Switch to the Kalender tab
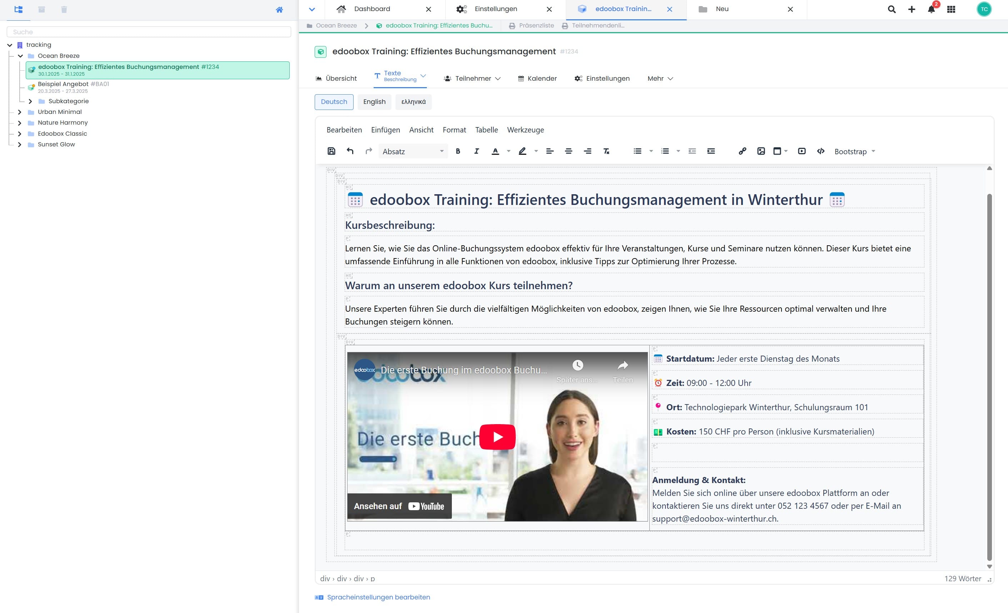The width and height of the screenshot is (1008, 613). coord(537,79)
